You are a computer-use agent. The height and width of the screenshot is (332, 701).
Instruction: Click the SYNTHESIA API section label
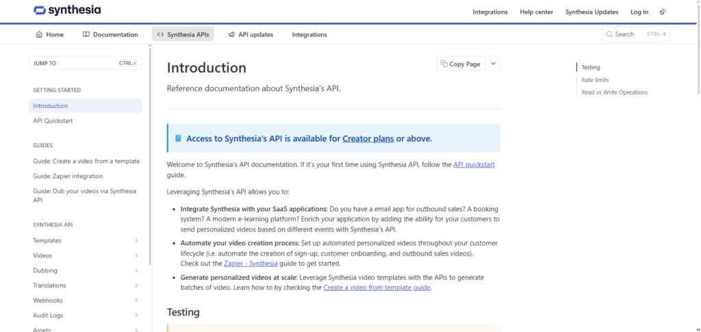53,225
